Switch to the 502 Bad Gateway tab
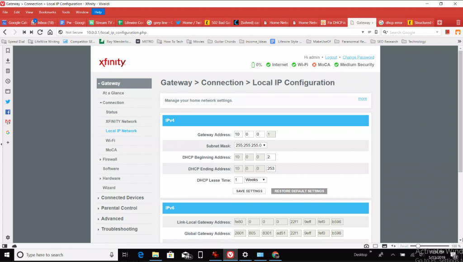Screen dimensions: 463x262 (218, 23)
